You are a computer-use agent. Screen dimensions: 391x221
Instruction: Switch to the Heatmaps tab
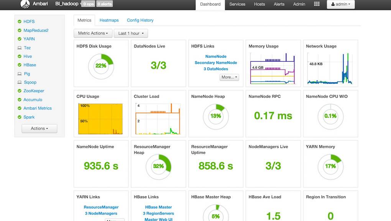point(109,20)
